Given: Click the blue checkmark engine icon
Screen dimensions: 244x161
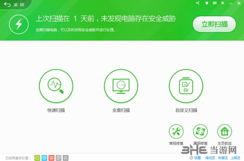Looking at the screenshot, I should coord(44,158).
